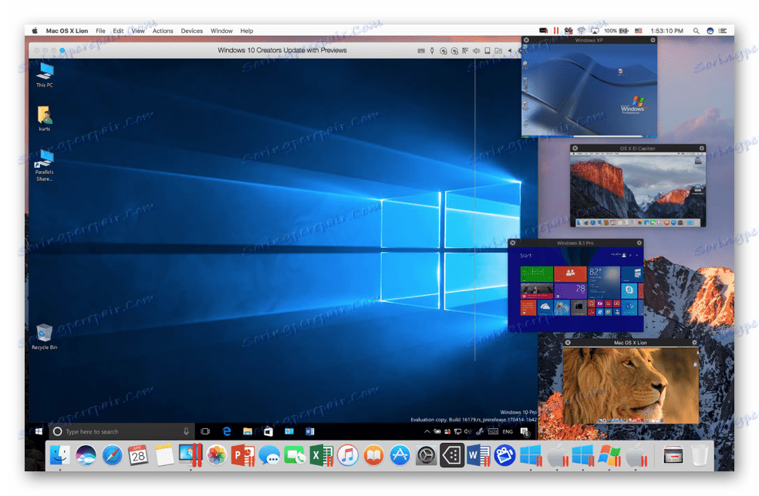Open settings gear of Windows XP preview
This screenshot has height=496, width=759.
653,40
